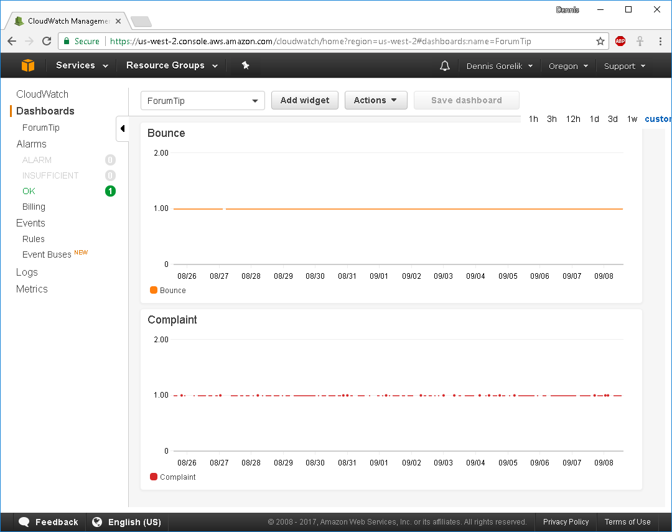Open a new browser tab
Viewport: 672px width, 532px height.
pos(141,21)
